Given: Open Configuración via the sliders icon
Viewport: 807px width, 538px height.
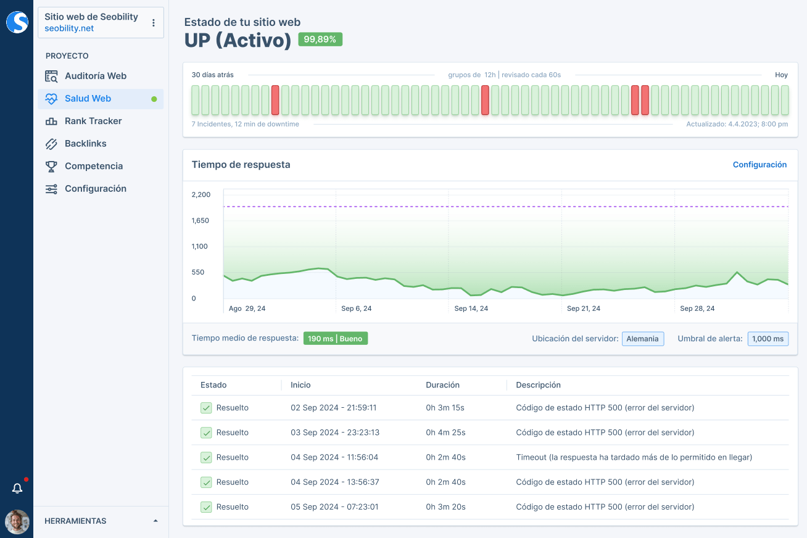Looking at the screenshot, I should click(x=52, y=188).
